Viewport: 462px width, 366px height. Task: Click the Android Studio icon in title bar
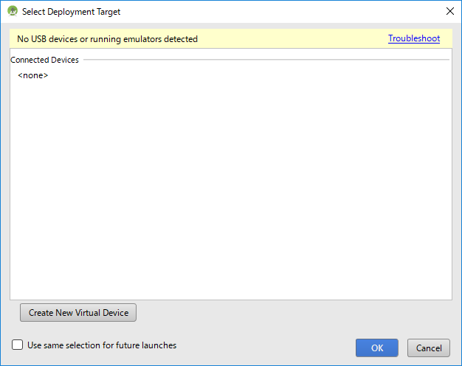pyautogui.click(x=13, y=12)
